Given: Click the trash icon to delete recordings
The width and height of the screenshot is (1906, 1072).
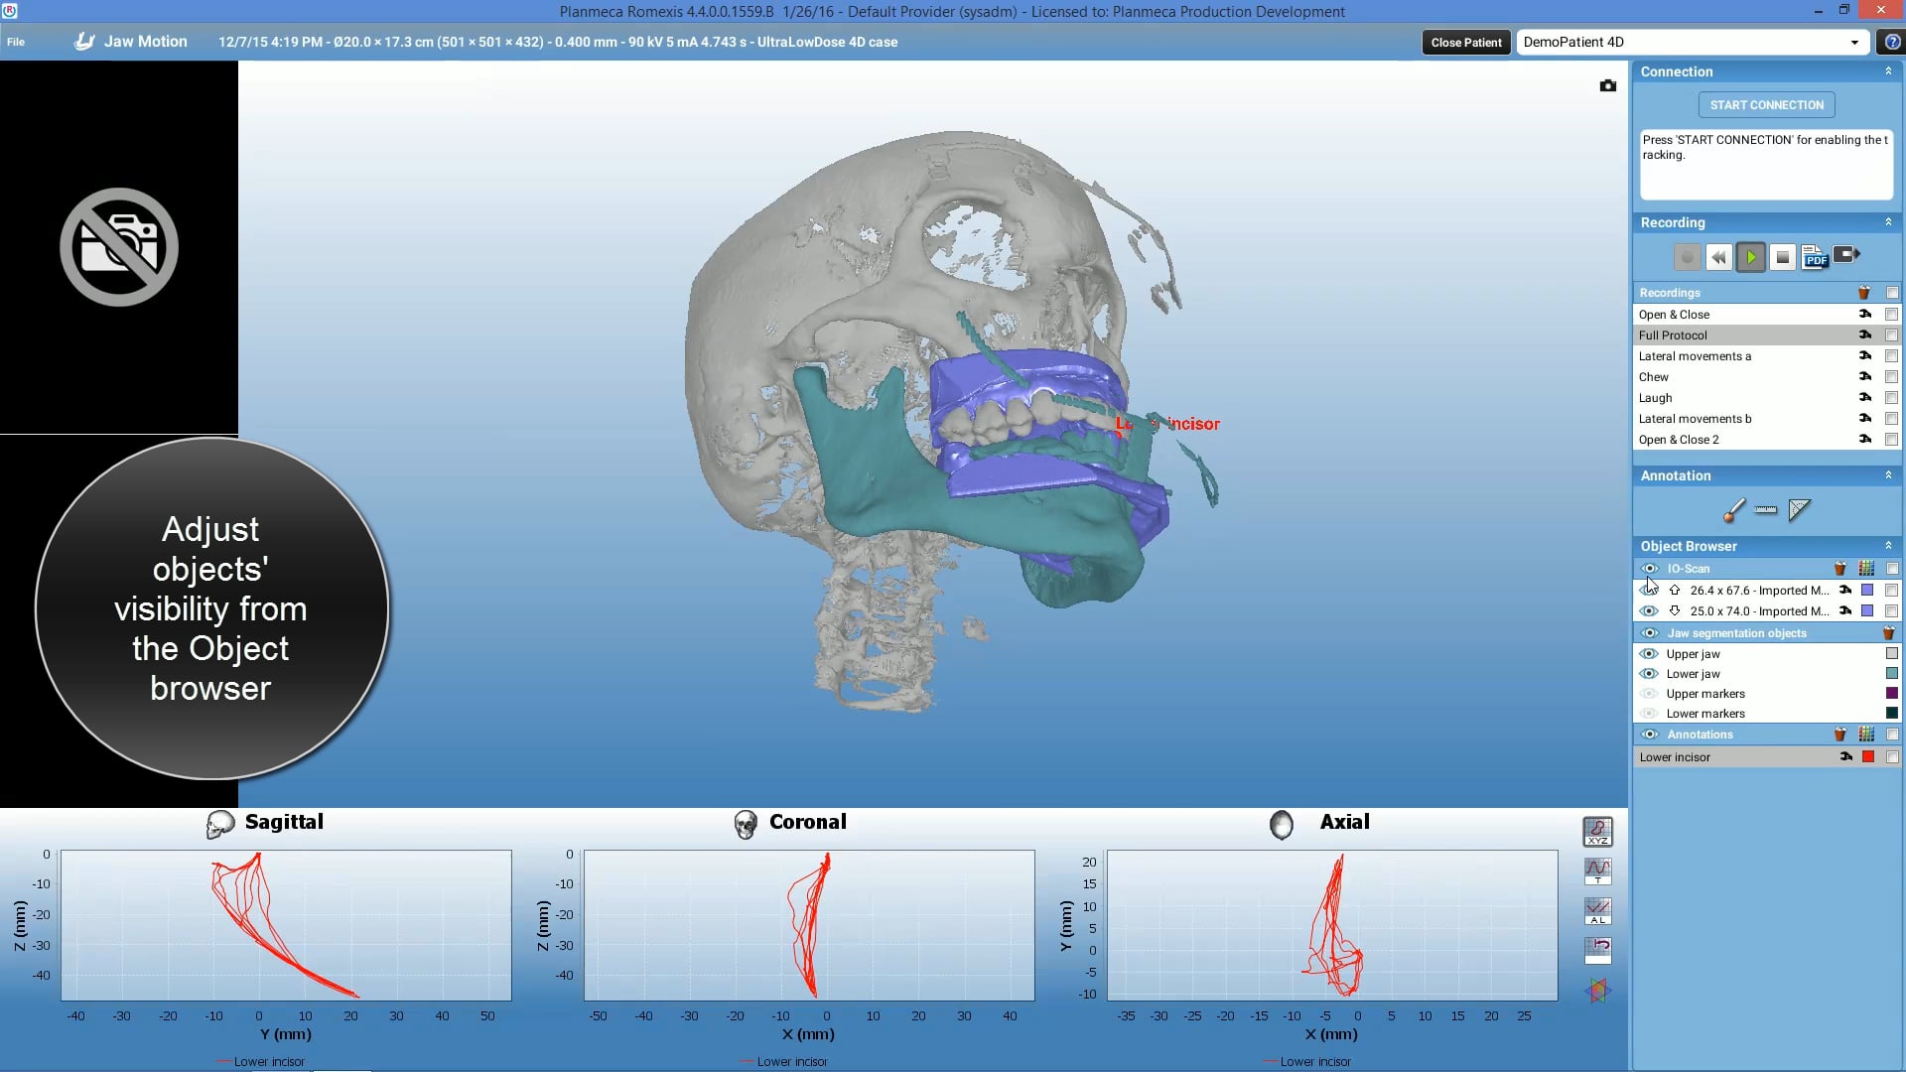Looking at the screenshot, I should click(1864, 293).
